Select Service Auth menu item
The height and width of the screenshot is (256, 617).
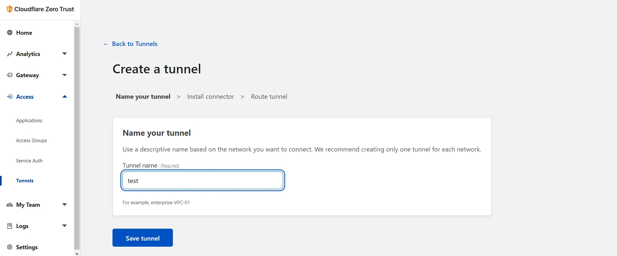[x=29, y=161]
